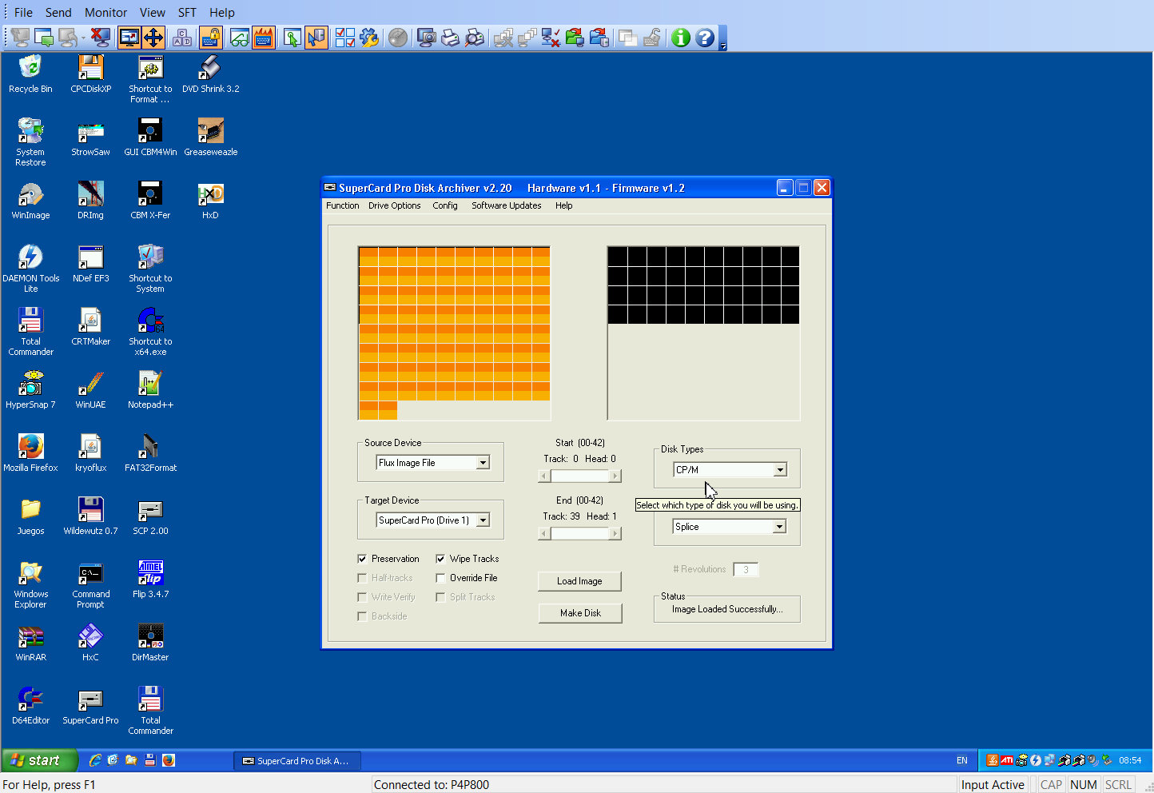Click the Internet Explorer quick launch icon
Image resolution: width=1154 pixels, height=793 pixels.
click(94, 760)
